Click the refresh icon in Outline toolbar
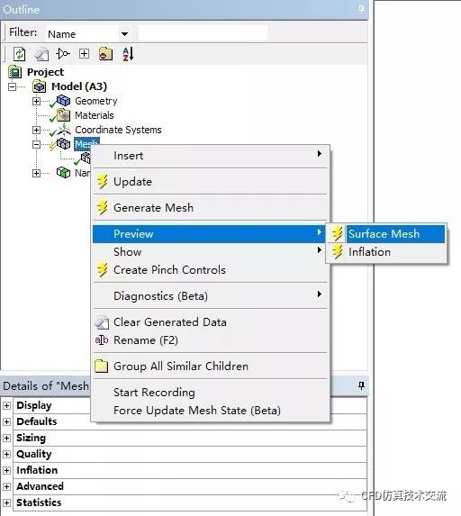Screen dimensions: 461x516 coord(20,54)
